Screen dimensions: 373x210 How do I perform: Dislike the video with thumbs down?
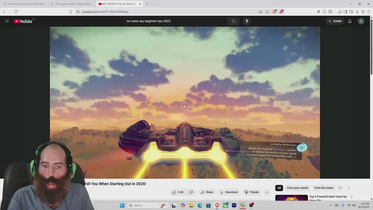pos(191,192)
